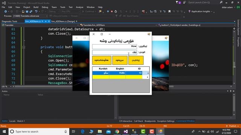Click the DS account badge
Viewport: 241px width, 135px height.
point(238,7)
